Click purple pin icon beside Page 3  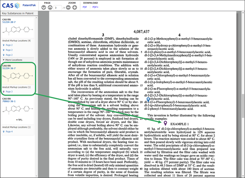point(4,92)
